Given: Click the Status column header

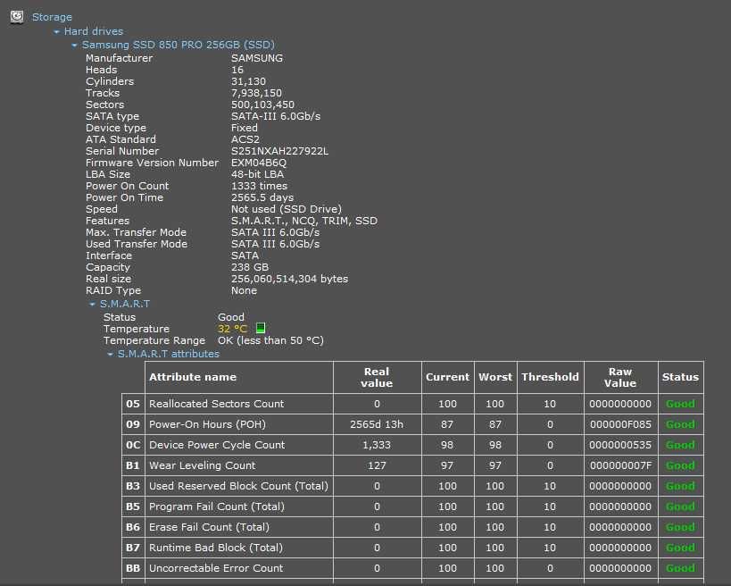Looking at the screenshot, I should click(x=680, y=377).
